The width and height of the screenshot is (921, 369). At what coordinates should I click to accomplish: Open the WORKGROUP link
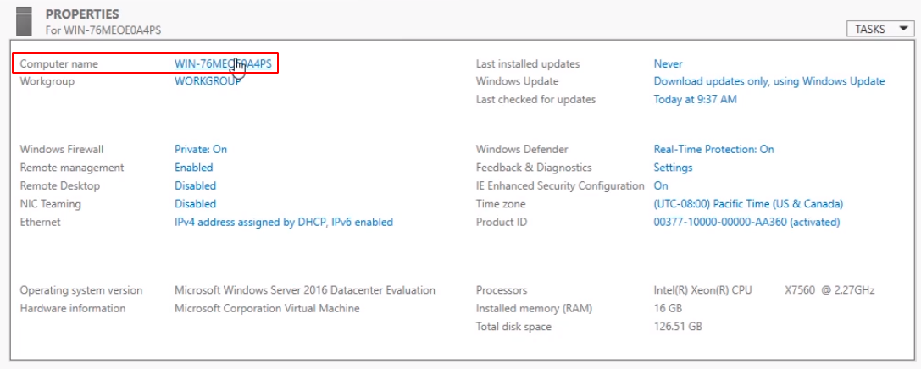click(208, 81)
